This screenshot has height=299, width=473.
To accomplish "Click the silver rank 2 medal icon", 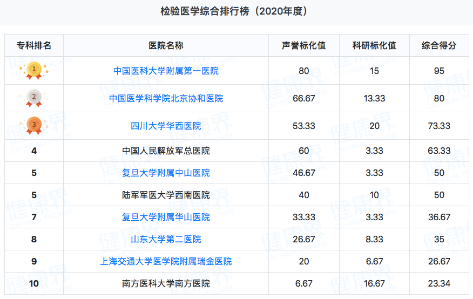I will pos(34,98).
